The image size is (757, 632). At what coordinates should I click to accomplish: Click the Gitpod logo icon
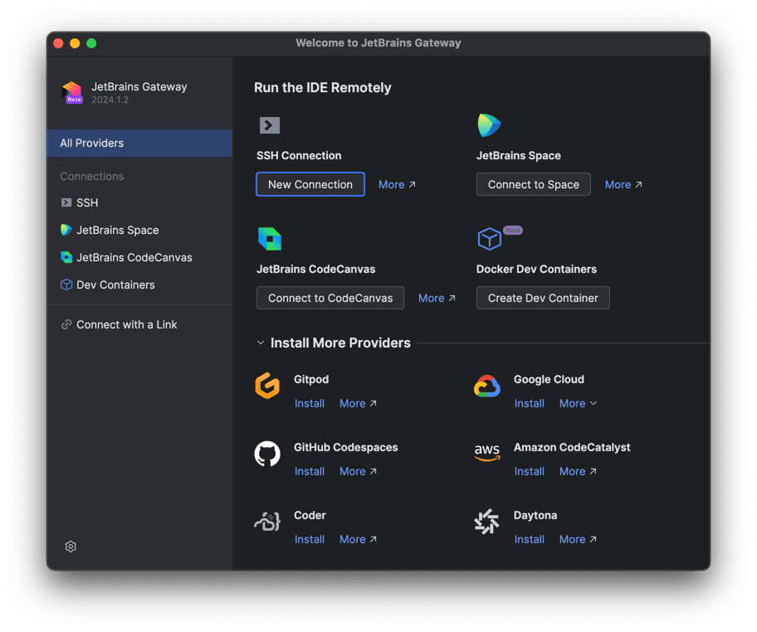pyautogui.click(x=267, y=386)
